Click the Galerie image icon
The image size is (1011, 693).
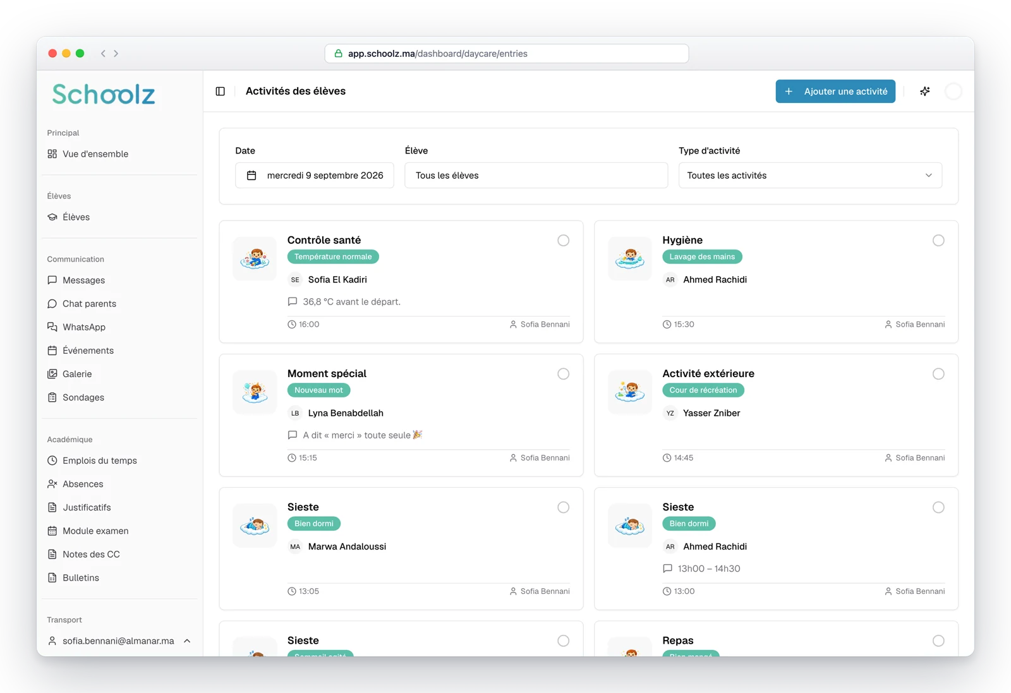pyautogui.click(x=52, y=374)
